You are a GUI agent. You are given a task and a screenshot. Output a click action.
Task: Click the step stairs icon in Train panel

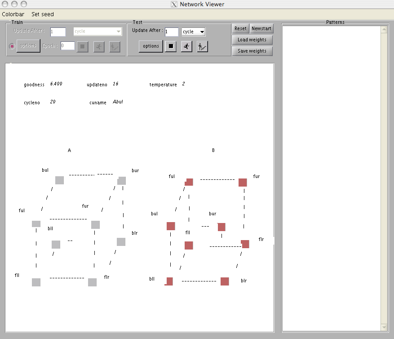(x=115, y=46)
